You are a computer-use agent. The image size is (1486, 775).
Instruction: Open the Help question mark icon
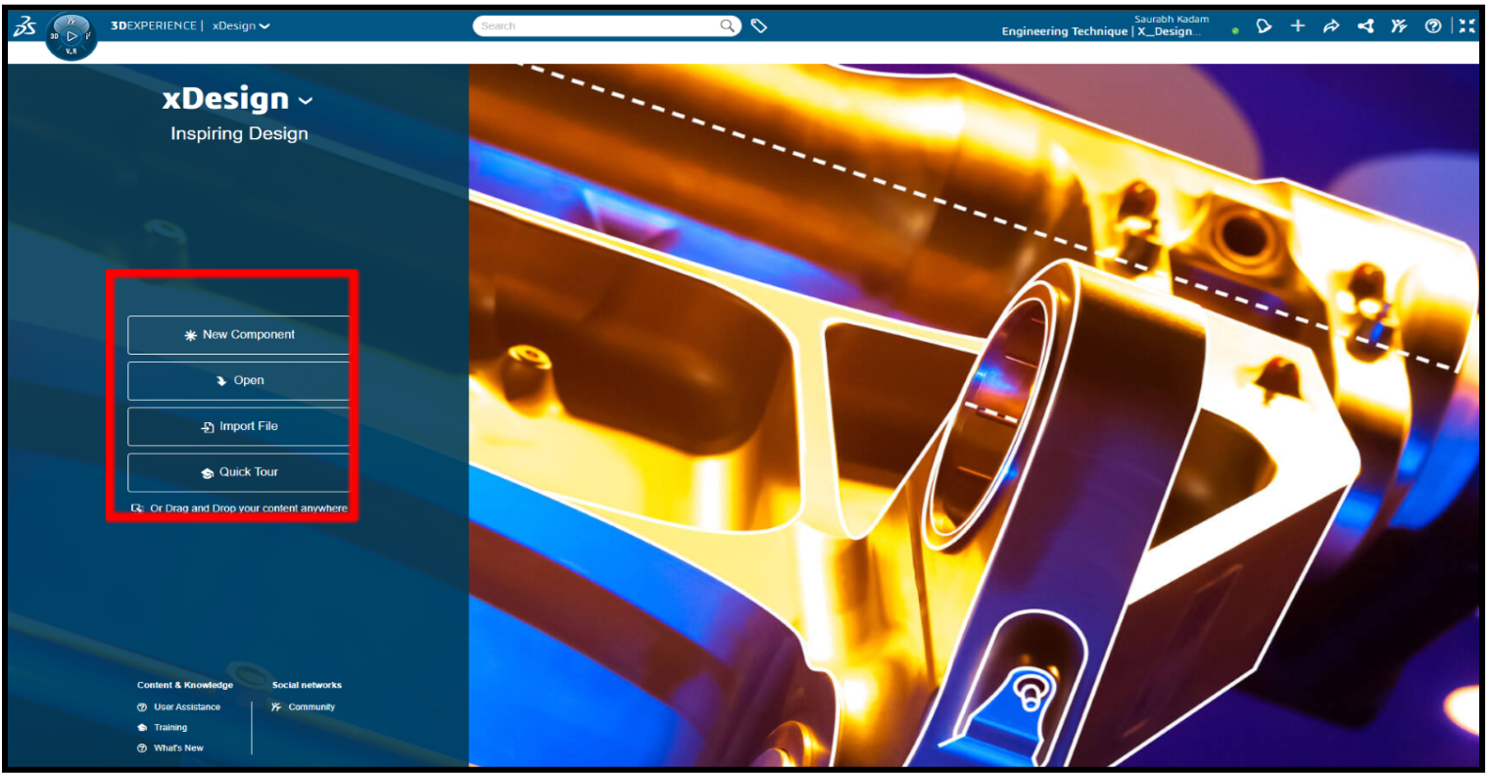(1433, 26)
